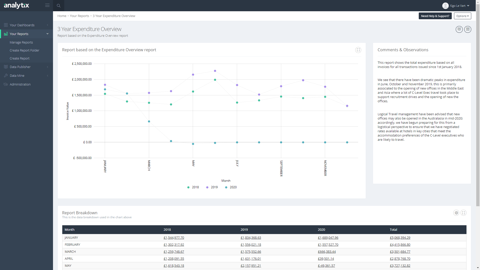Open May 2019 value £2,157,951.21
This screenshot has height=270, width=480.
pos(251,266)
